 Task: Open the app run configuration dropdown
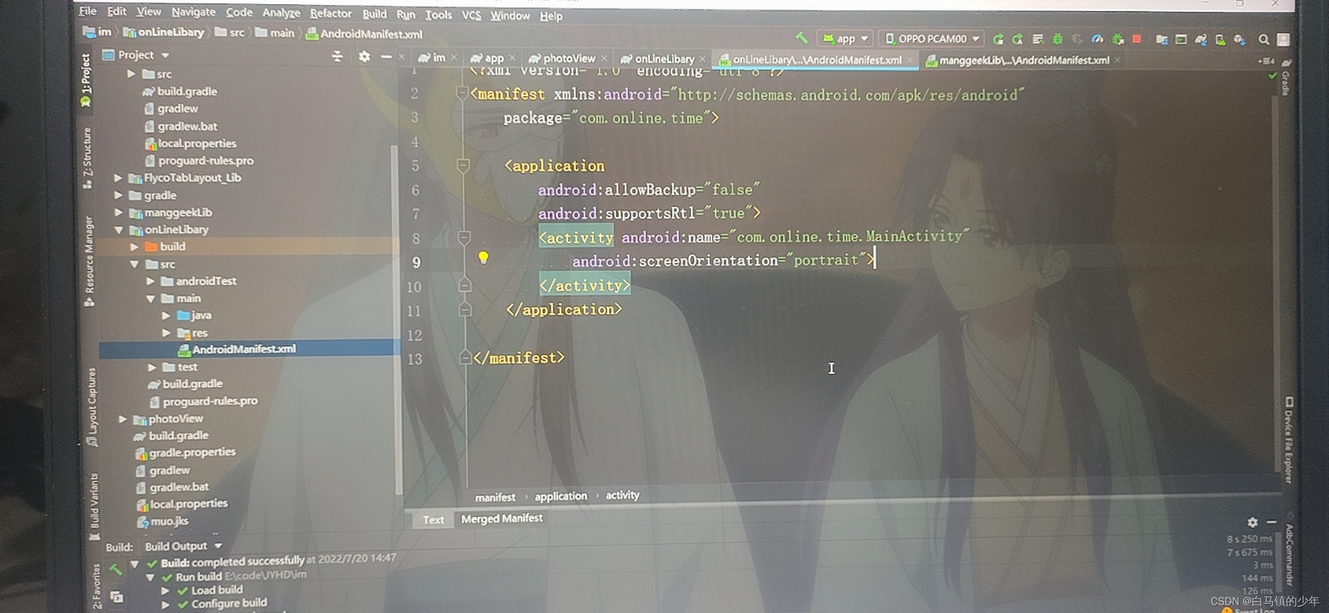pyautogui.click(x=845, y=39)
